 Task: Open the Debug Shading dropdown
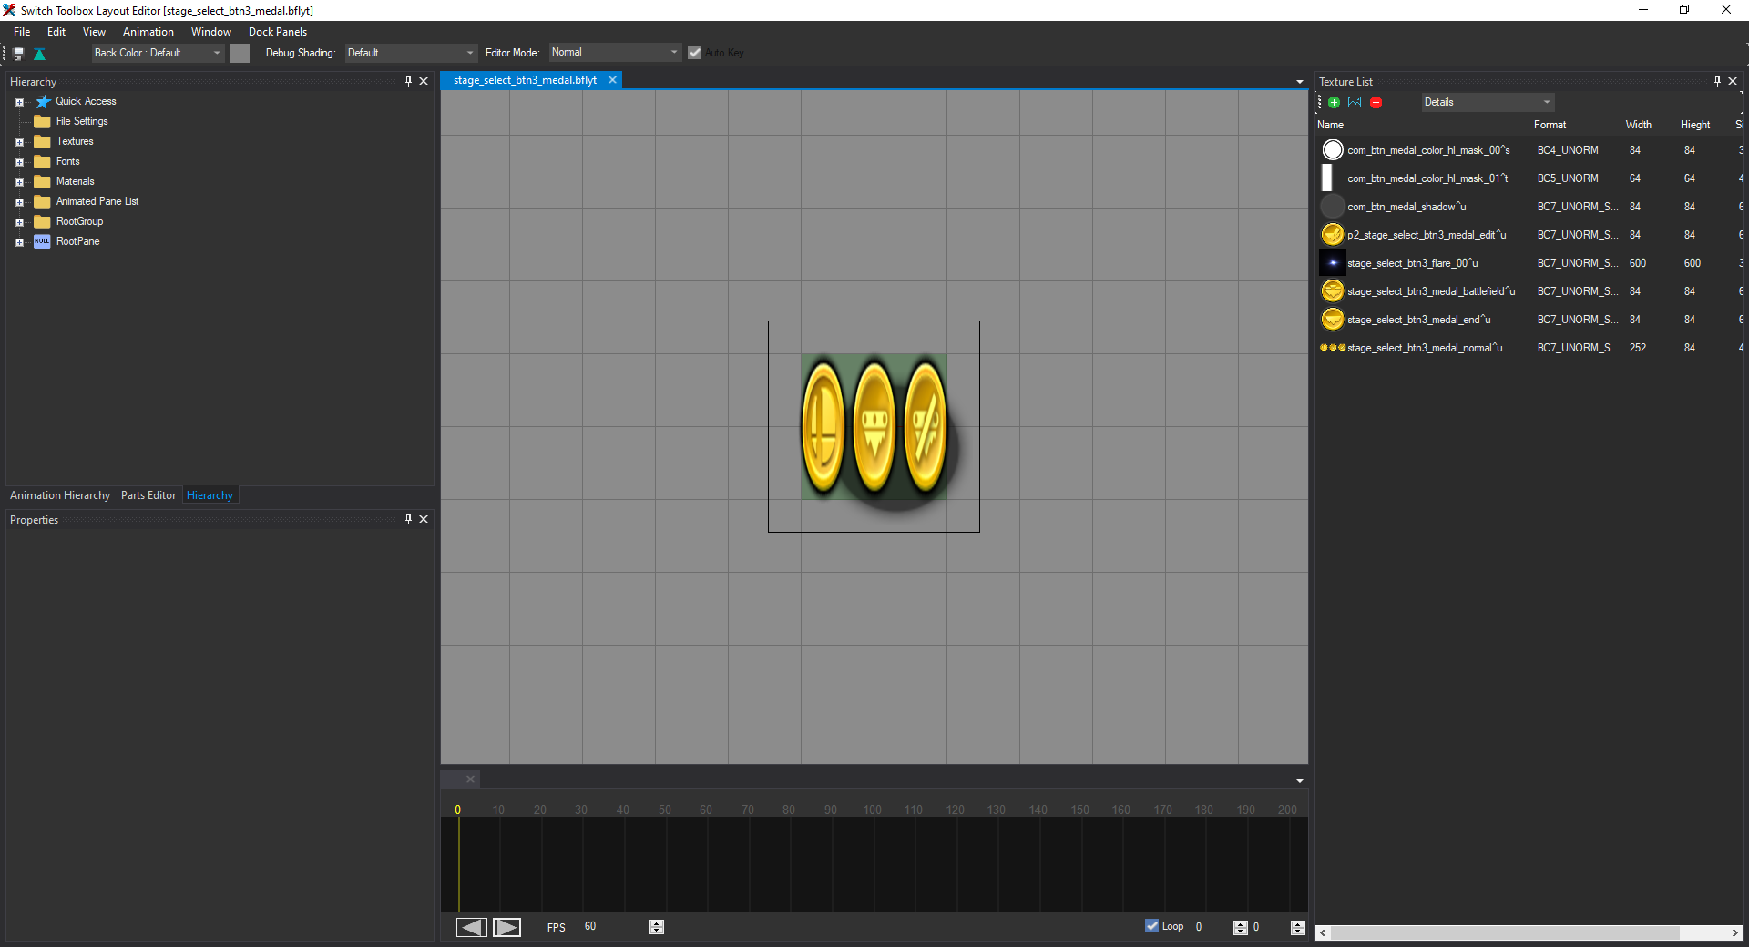point(411,53)
